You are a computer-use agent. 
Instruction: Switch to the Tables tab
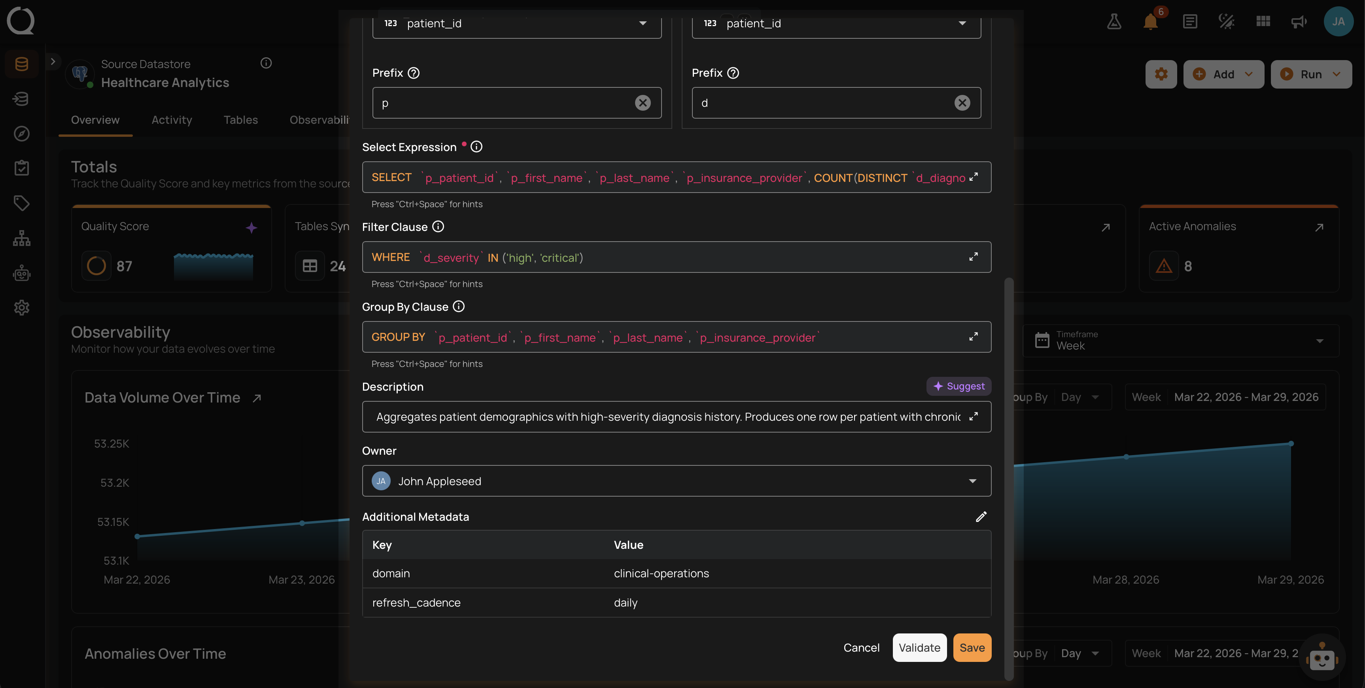pos(240,120)
